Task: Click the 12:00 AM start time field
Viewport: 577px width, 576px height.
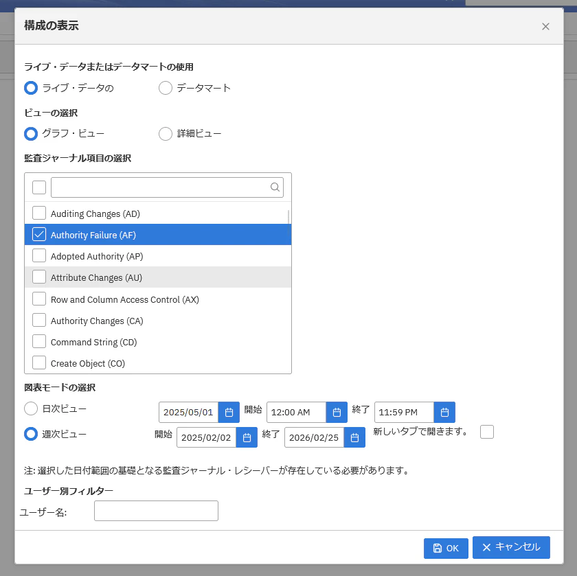Action: tap(297, 413)
